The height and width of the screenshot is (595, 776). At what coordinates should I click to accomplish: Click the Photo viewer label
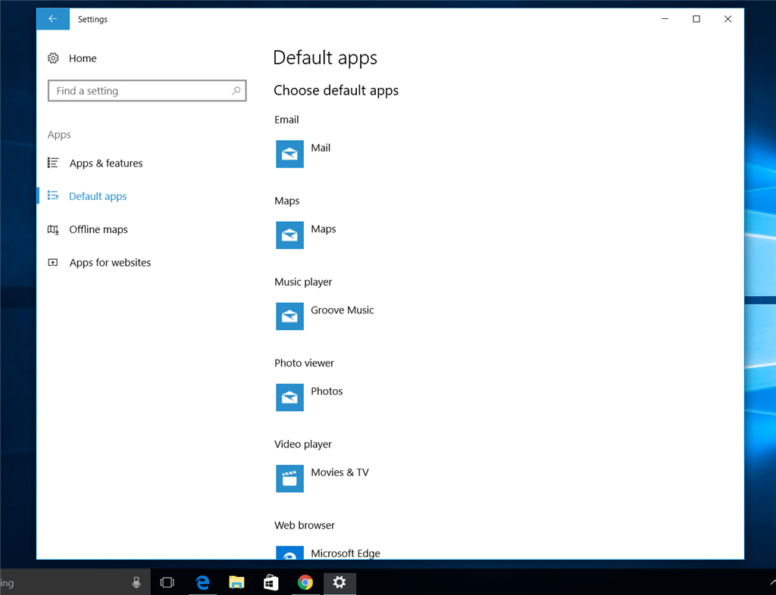point(304,363)
